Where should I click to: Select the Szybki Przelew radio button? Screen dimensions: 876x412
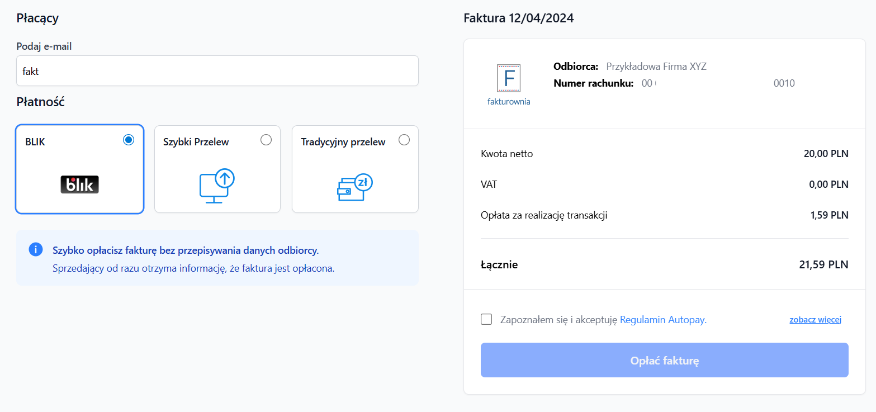click(266, 140)
